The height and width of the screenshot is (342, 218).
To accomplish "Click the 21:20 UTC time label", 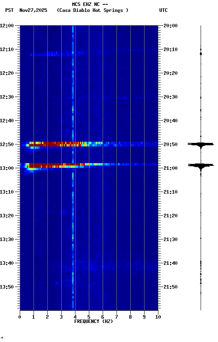I will (x=171, y=216).
